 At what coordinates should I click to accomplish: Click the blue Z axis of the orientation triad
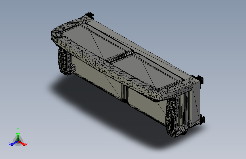pos(14,143)
